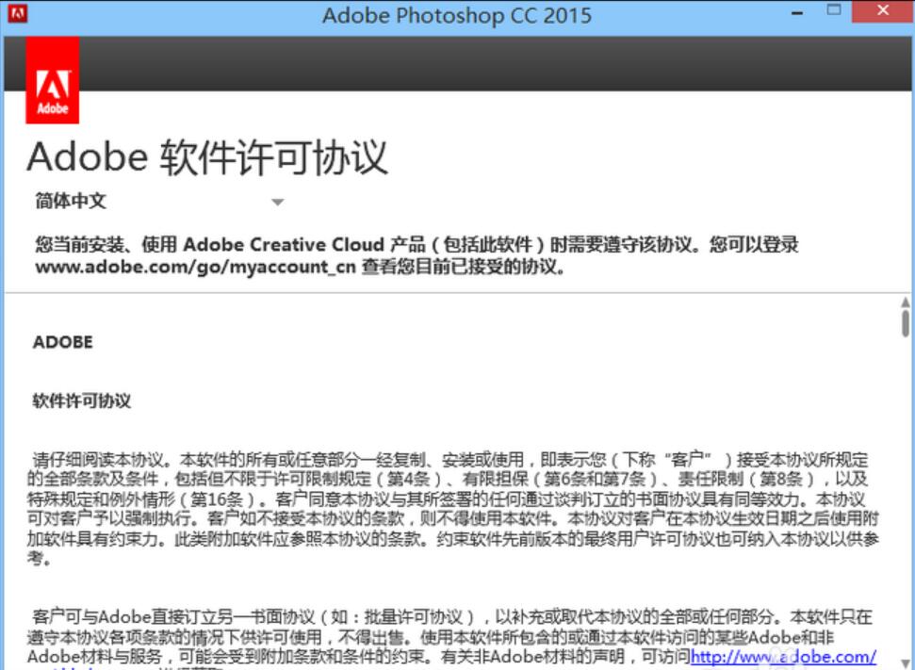The width and height of the screenshot is (915, 670).
Task: Click the Adobe app icon in title bar
Action: point(18,13)
